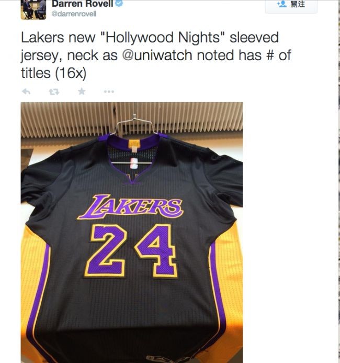Favorite the tweet with star icon

(x=82, y=92)
